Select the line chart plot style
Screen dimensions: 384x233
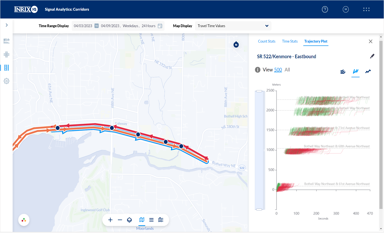[368, 71]
